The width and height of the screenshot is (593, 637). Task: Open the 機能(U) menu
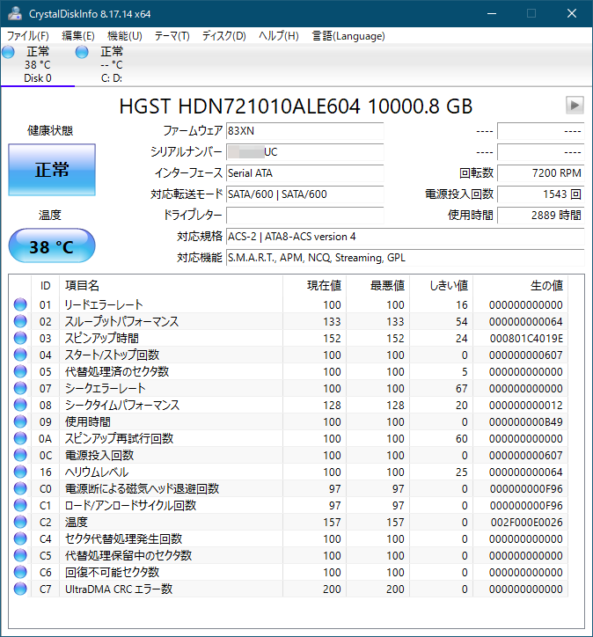click(x=125, y=36)
